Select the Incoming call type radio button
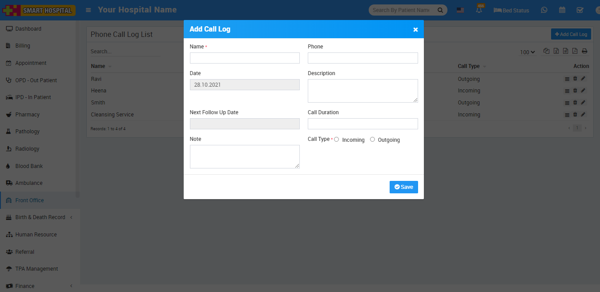Screen dimensions: 600x292 [x=336, y=140]
